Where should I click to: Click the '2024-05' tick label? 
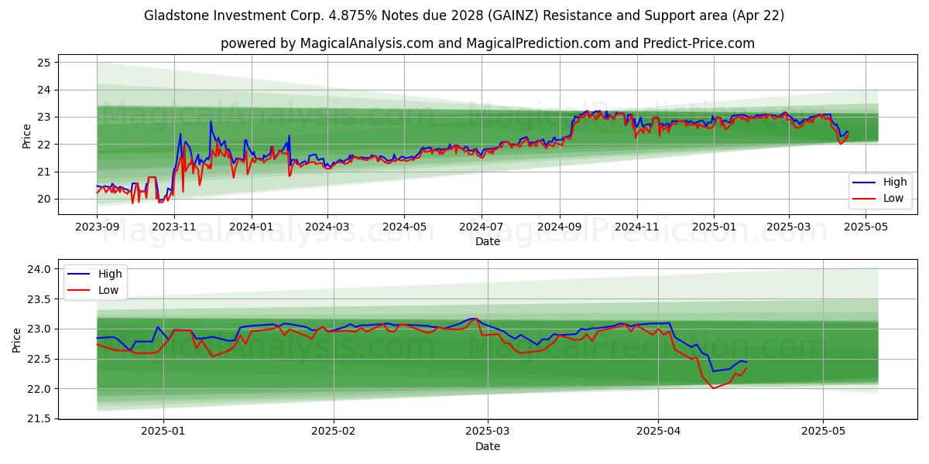[x=404, y=227]
